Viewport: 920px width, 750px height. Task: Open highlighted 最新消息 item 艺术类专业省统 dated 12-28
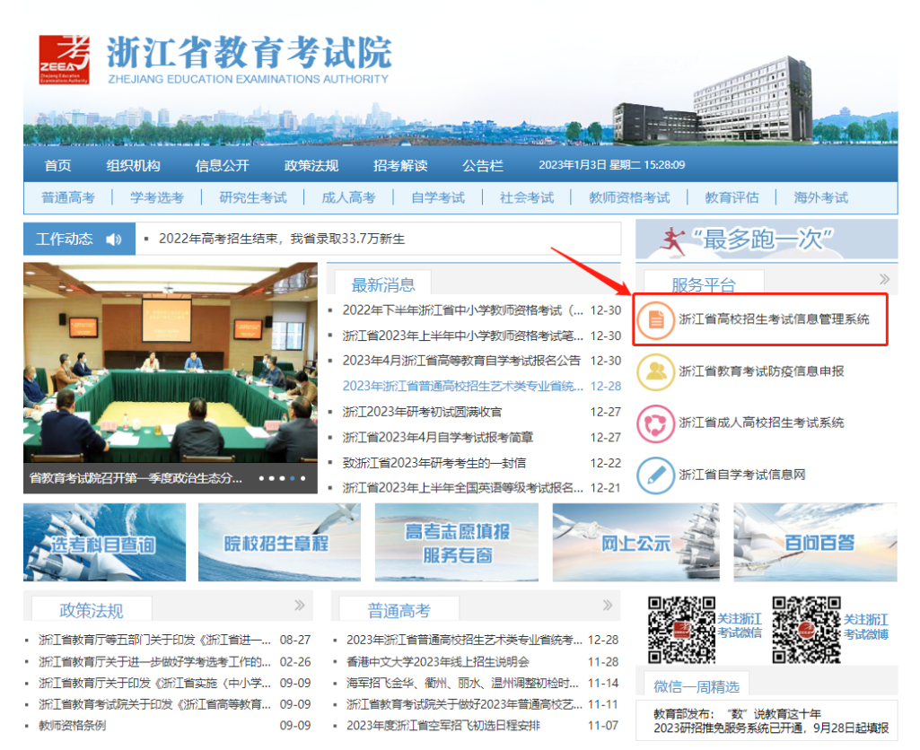(462, 387)
